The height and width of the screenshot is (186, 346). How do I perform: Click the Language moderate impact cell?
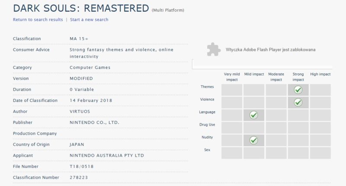(276, 115)
